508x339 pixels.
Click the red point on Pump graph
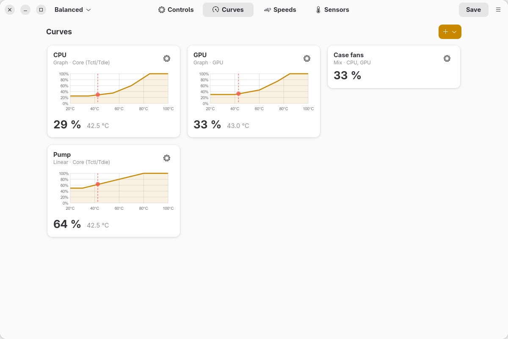98,184
